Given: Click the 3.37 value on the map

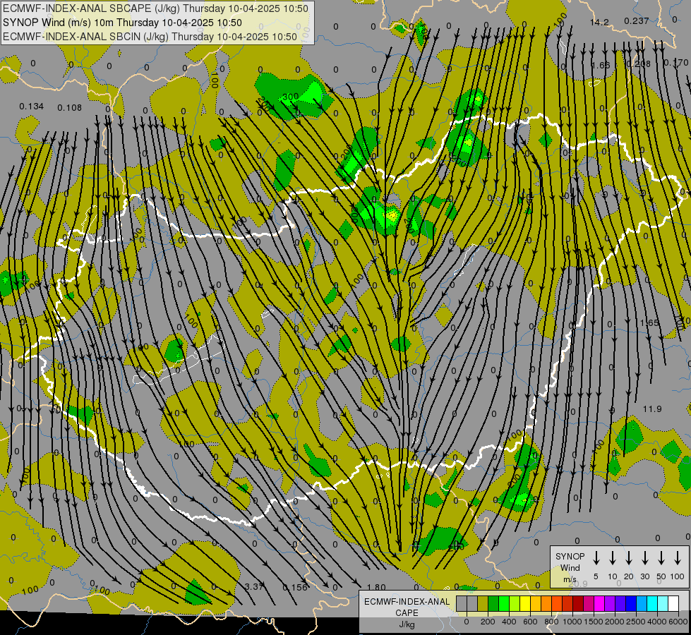Looking at the screenshot, I should [x=254, y=586].
